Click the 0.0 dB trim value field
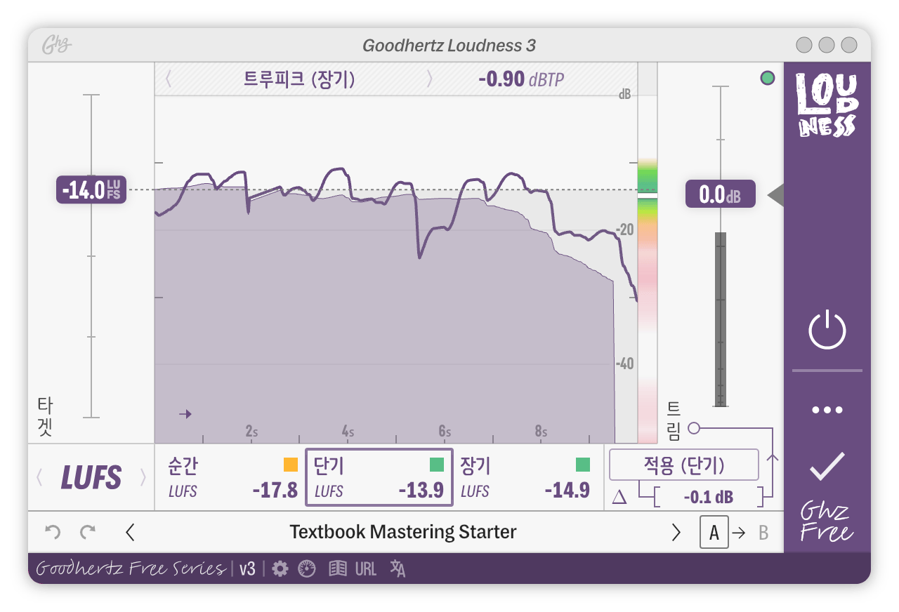Viewport: 899px width, 612px height. coord(720,194)
